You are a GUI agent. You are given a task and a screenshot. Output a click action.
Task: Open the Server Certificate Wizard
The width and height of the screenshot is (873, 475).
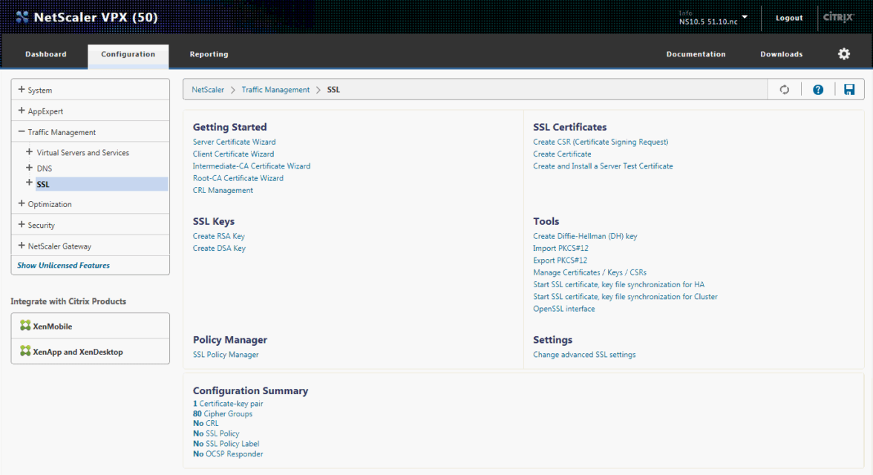coord(234,142)
